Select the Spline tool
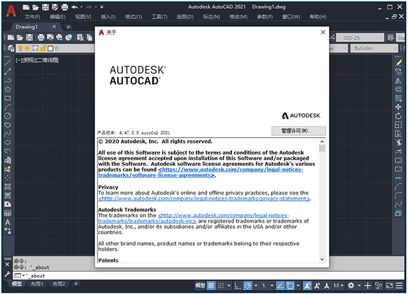Screen dimensions: 408x294 (8, 133)
